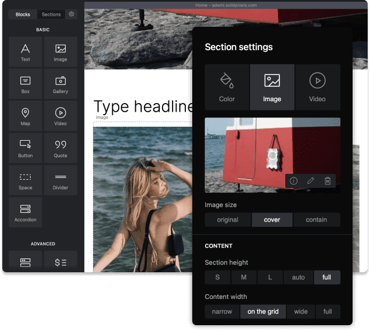Switch to the Sections tab
This screenshot has width=370, height=331.
51,14
